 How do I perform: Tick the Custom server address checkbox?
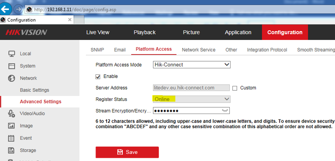pos(235,88)
